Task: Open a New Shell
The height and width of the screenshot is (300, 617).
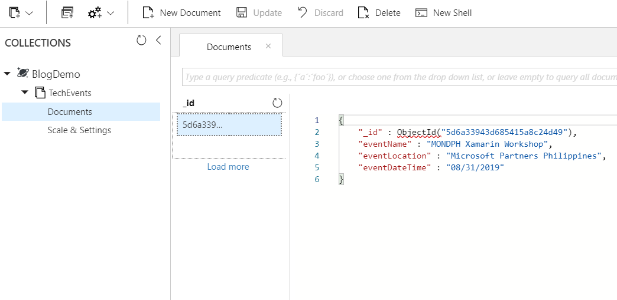Action: point(443,13)
